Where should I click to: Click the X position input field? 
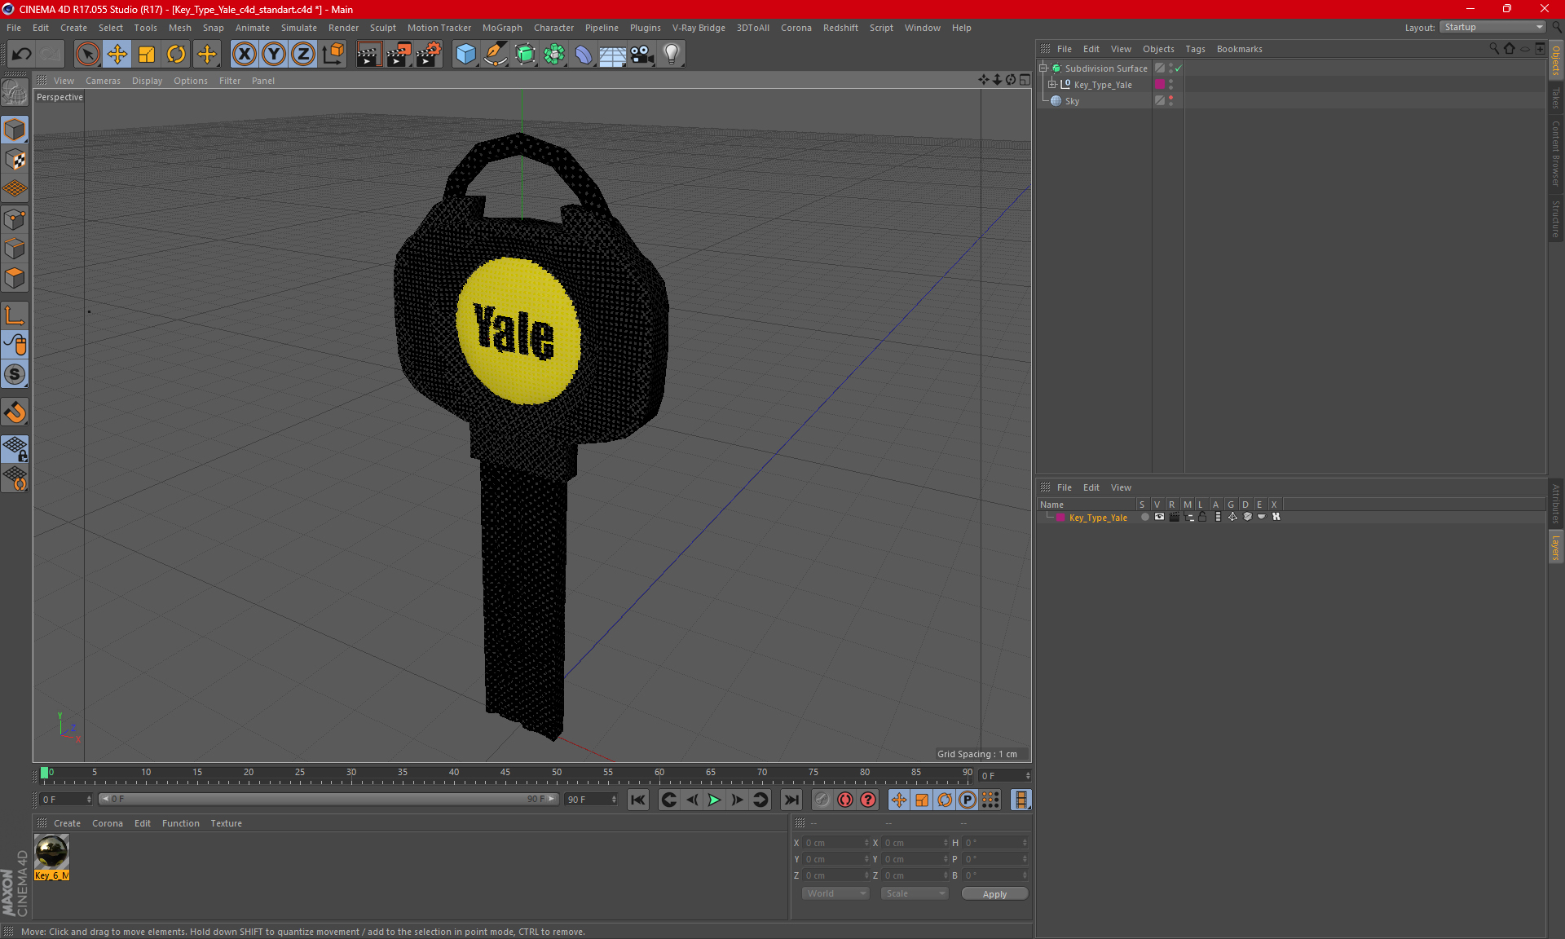point(835,843)
